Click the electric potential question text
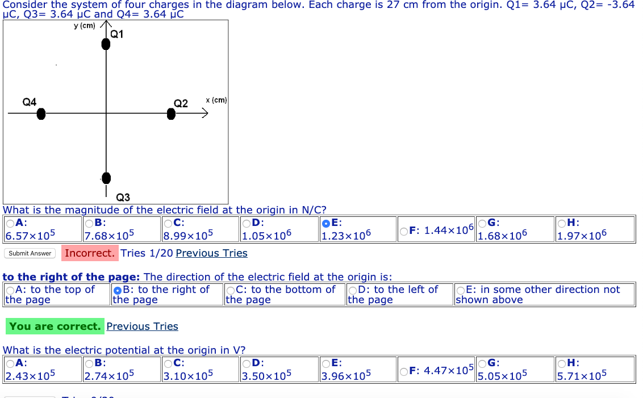Screen dimensions: 643x398 point(124,350)
